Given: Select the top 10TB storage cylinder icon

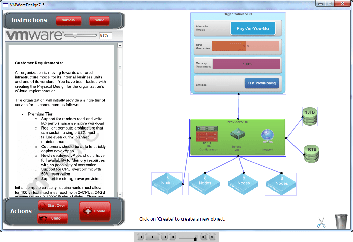Looking at the screenshot, I should click(310, 116).
